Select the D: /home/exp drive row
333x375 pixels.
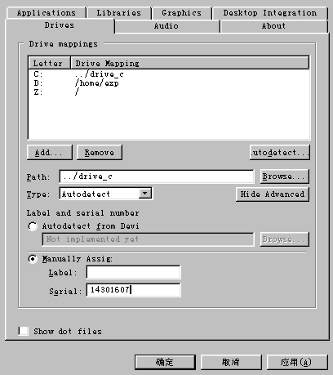point(169,83)
